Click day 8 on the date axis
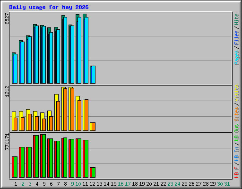The height and width of the screenshot is (189, 242). click(65, 184)
